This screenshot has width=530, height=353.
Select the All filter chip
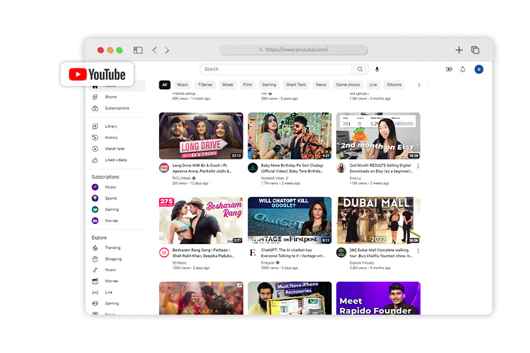coord(165,85)
